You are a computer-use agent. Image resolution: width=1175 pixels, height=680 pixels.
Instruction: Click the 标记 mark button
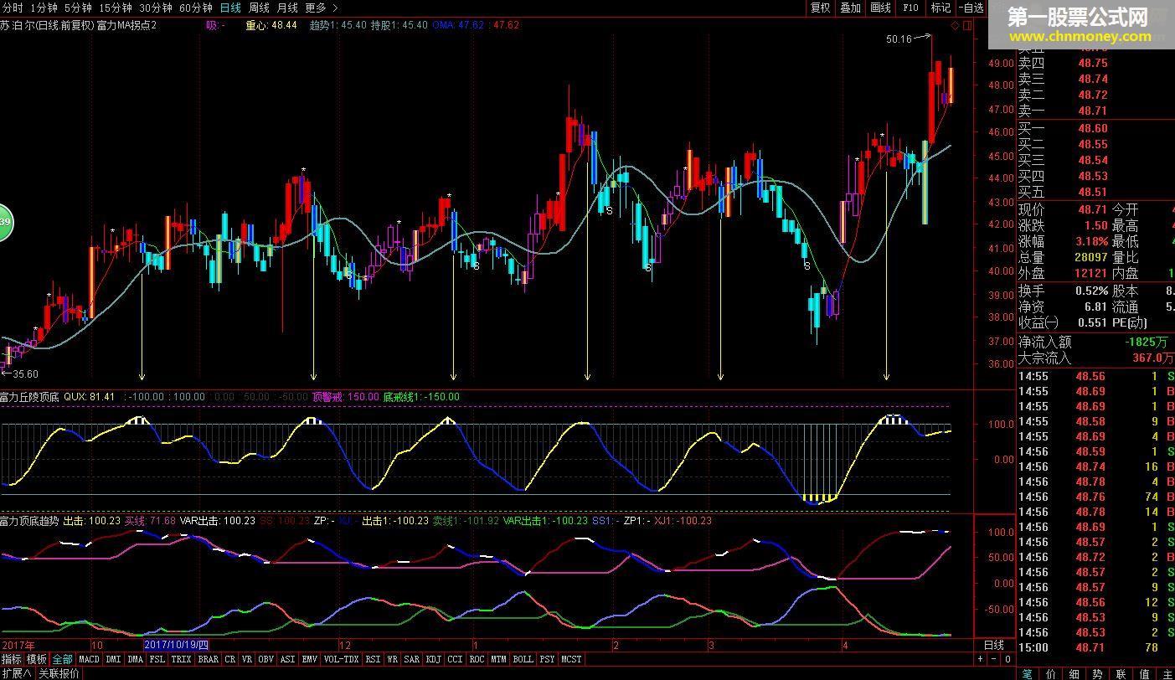click(x=941, y=8)
